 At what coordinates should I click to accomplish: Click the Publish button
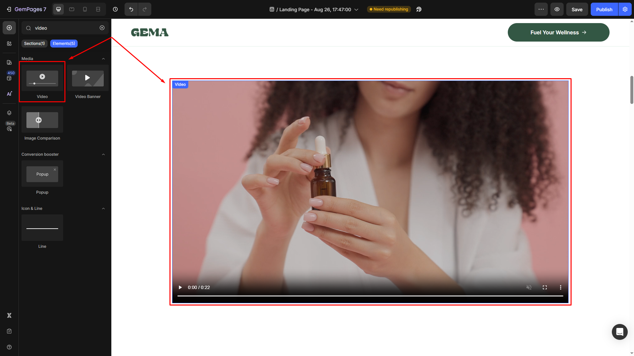pos(604,9)
